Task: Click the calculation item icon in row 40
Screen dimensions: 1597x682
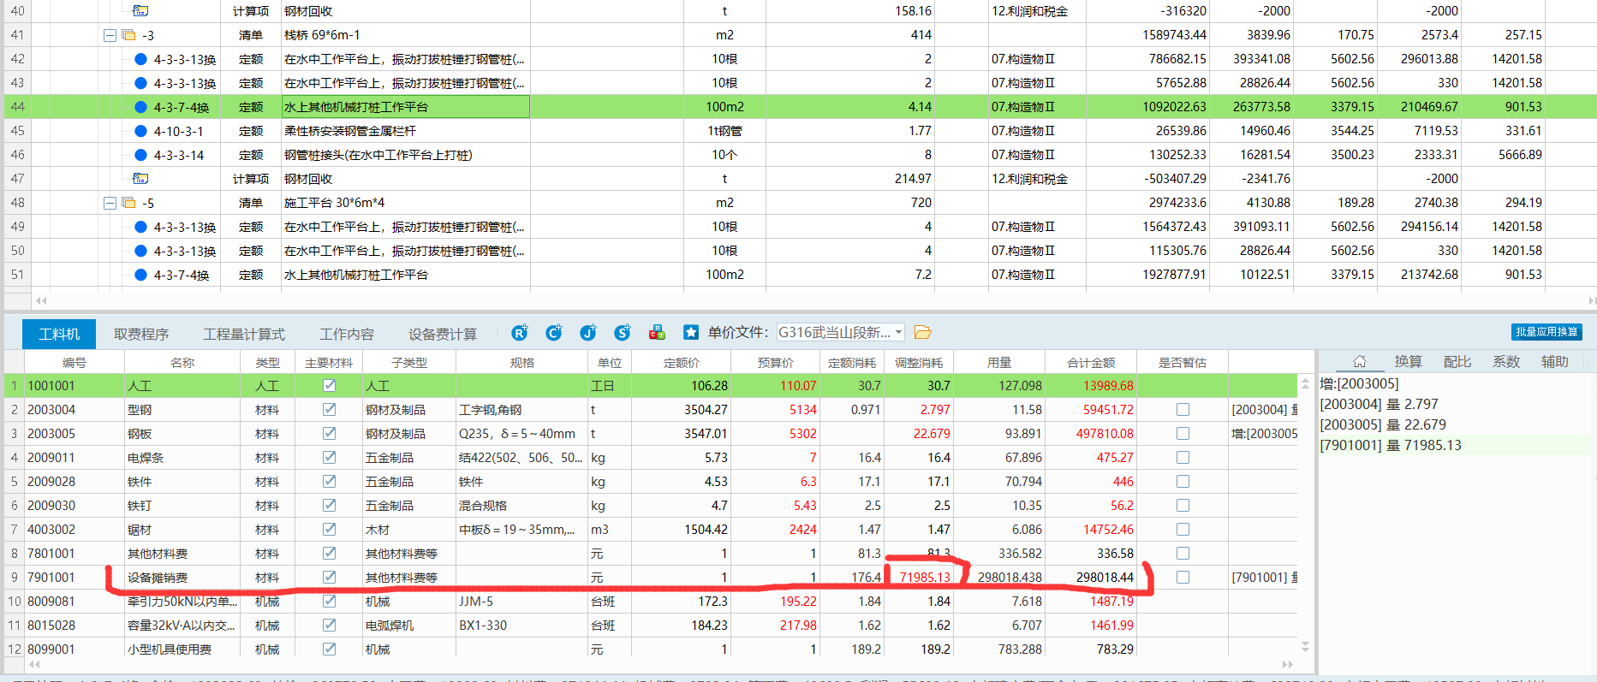Action: point(141,11)
